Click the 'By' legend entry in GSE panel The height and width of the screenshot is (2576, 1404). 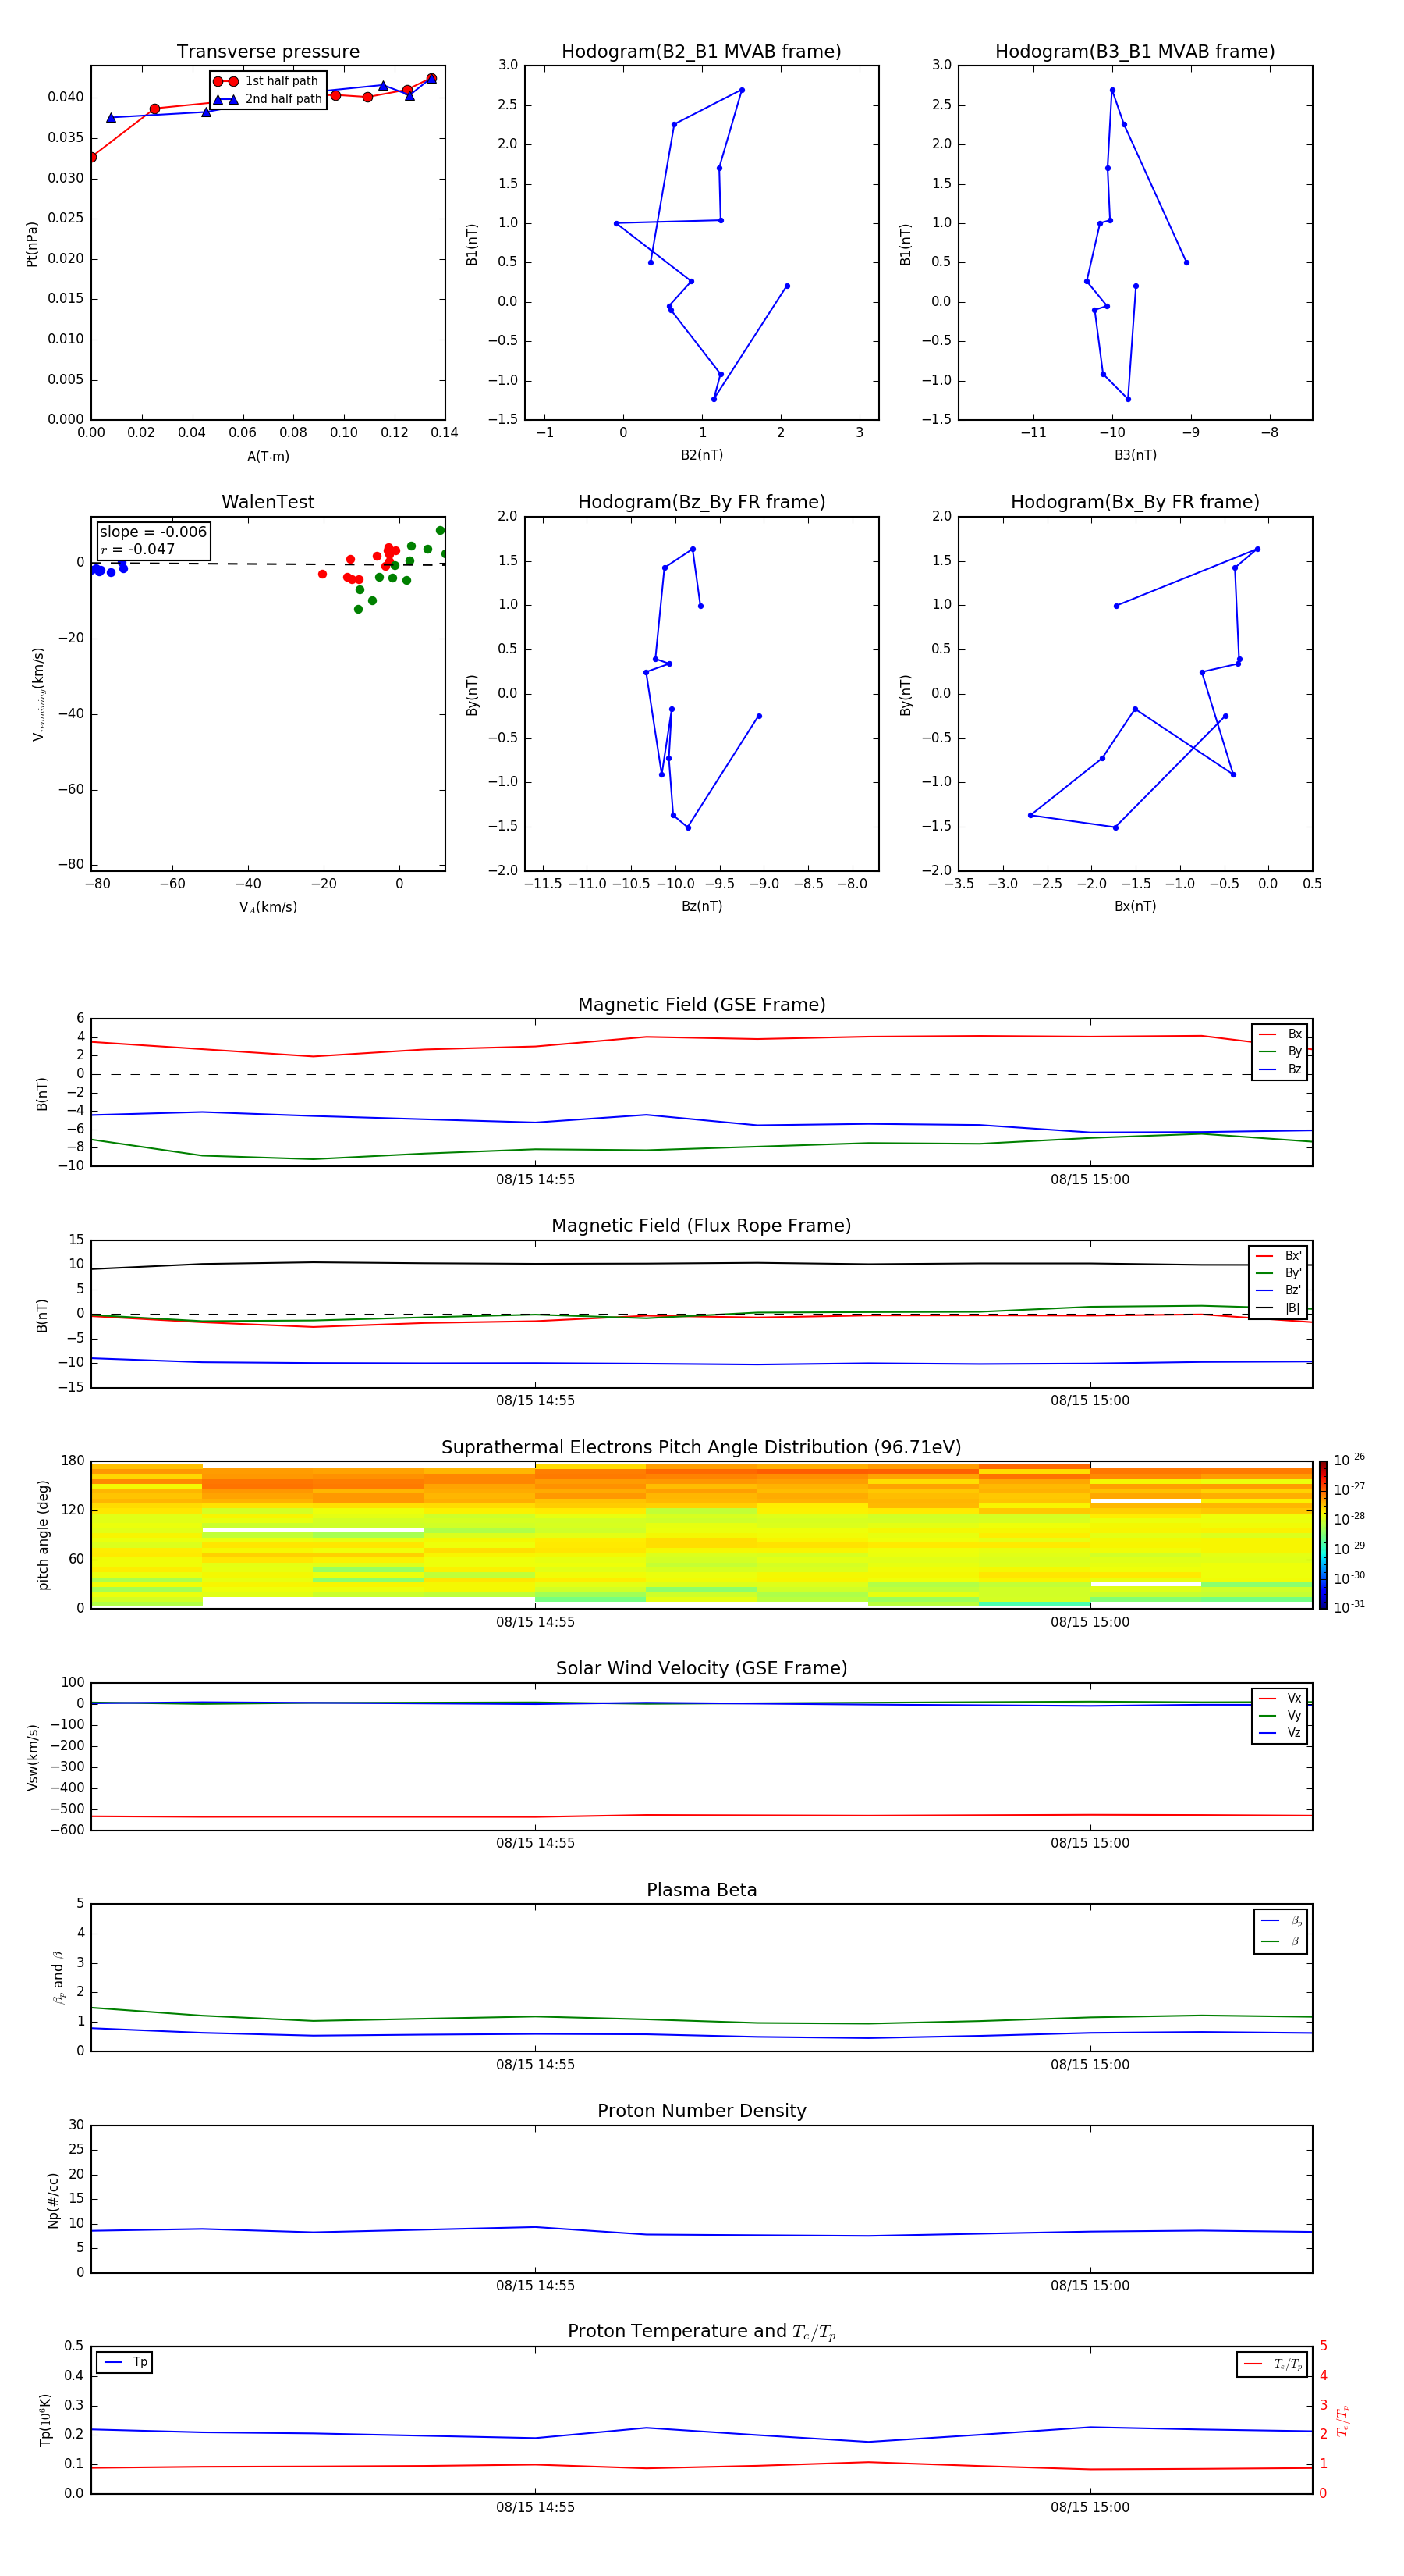[1281, 1051]
